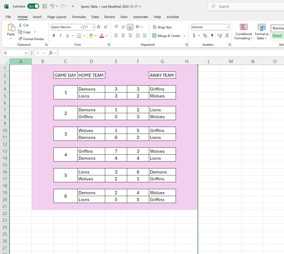This screenshot has width=284, height=254.
Task: Apply the Good cell style
Action: pos(277,36)
